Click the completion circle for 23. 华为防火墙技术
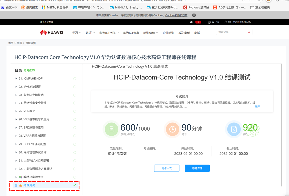Screen dimensions: 289x196 point(75,95)
